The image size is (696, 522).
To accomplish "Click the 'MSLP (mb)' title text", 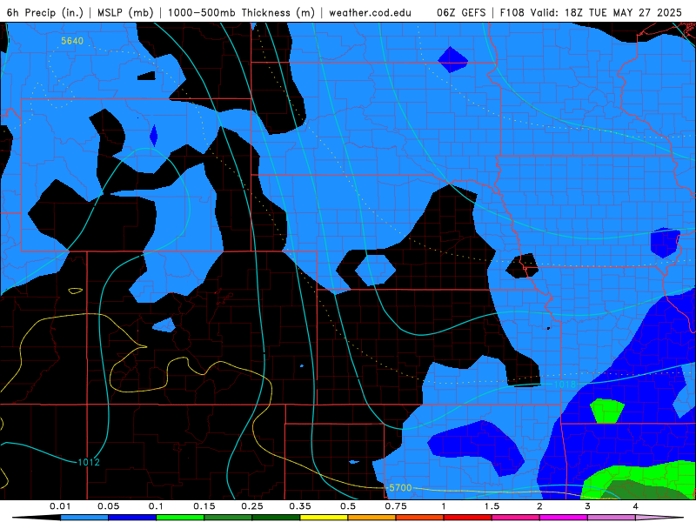I will pyautogui.click(x=125, y=12).
